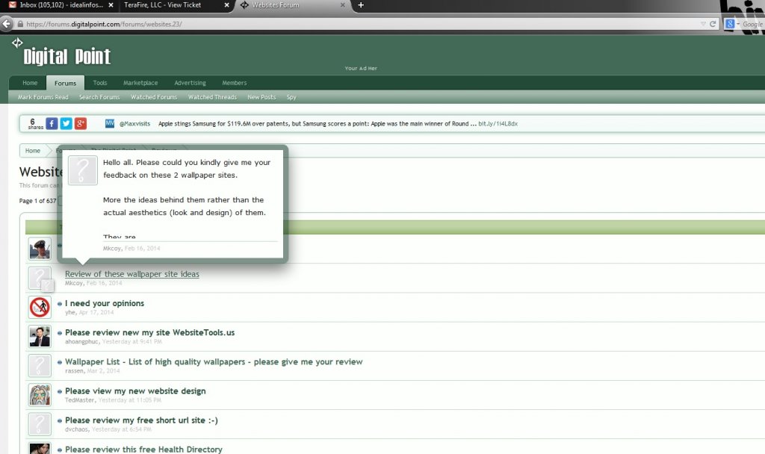The image size is (765, 454).
Task: Open thread Please review new my site WebsiteTools.us
Action: (x=149, y=332)
